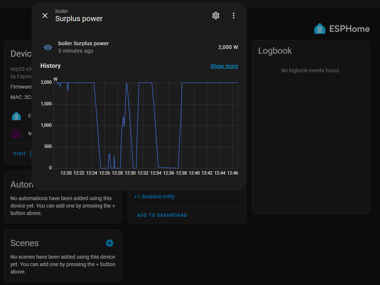This screenshot has height=285, width=380.
Task: Click the VISIT link on device card
Action: (20, 154)
